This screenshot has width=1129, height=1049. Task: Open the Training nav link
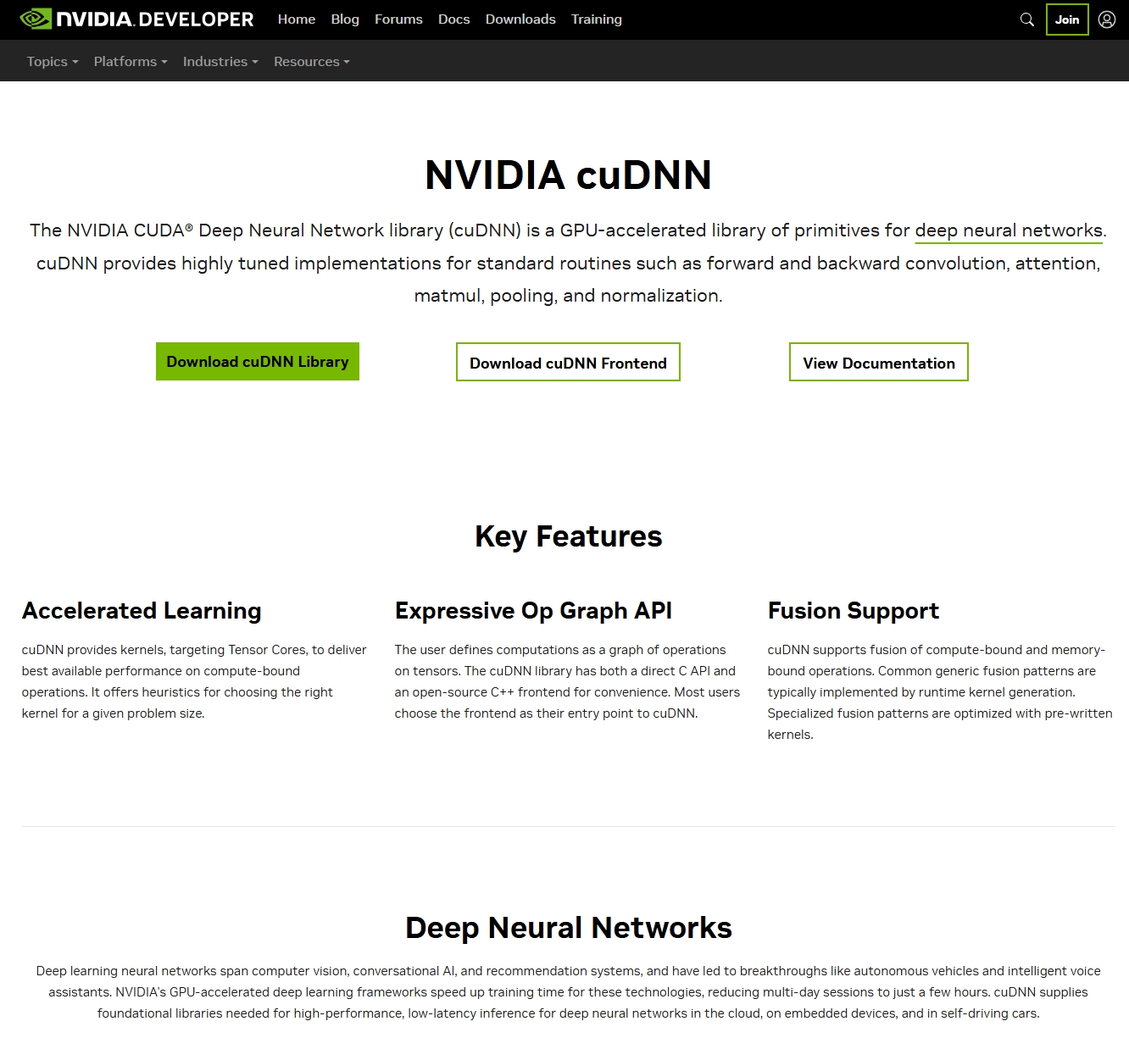[596, 19]
